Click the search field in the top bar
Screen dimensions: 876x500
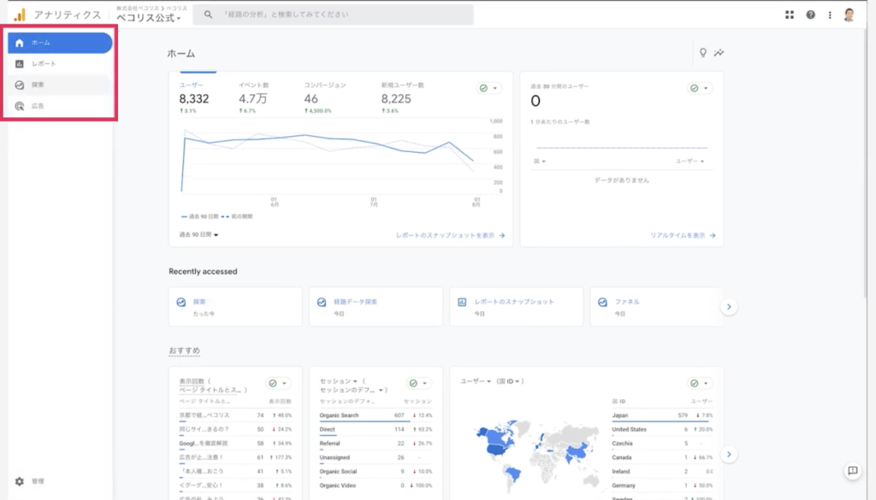point(333,15)
